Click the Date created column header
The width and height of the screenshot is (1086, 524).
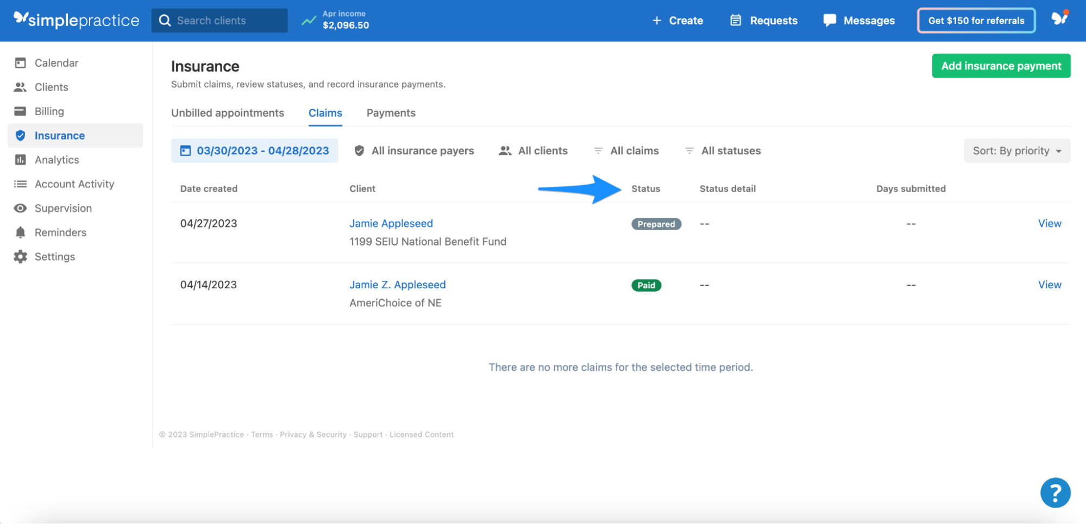(x=209, y=189)
